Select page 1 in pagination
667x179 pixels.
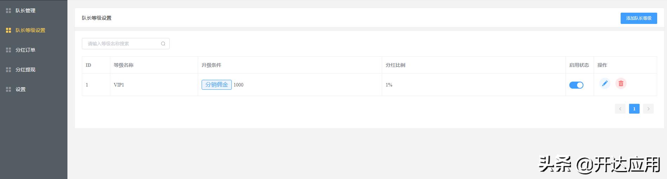[634, 109]
